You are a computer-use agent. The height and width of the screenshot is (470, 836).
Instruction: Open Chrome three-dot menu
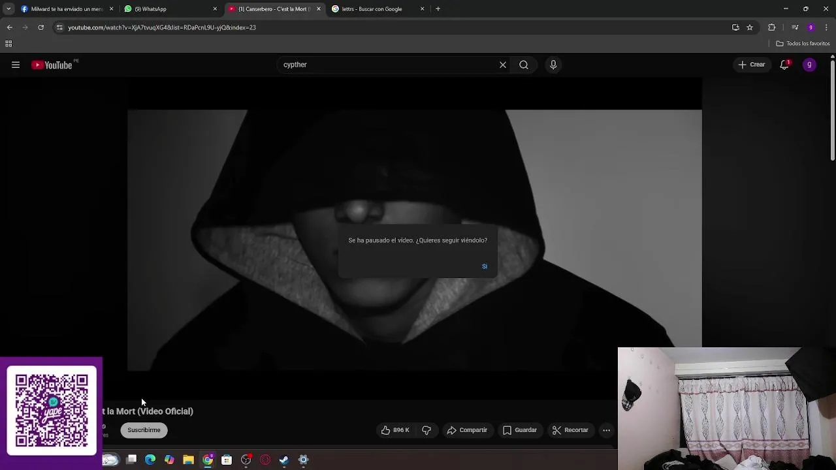pos(827,27)
